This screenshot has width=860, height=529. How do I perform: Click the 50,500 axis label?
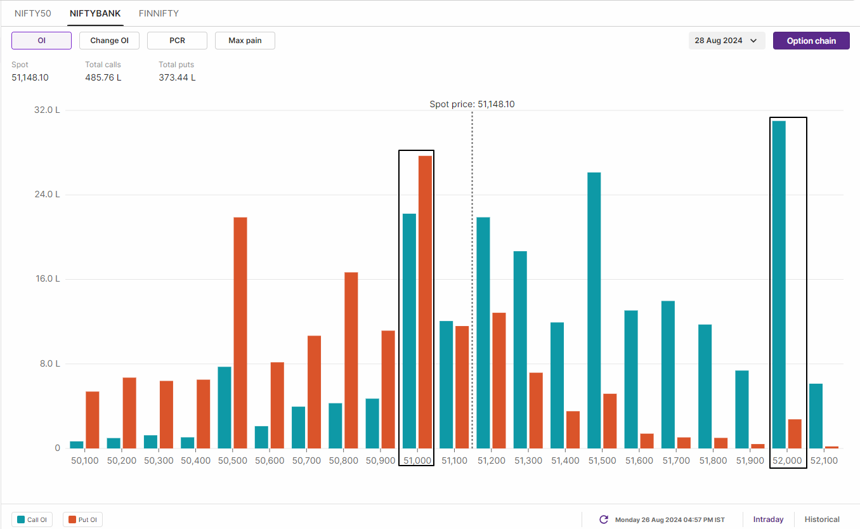[233, 460]
